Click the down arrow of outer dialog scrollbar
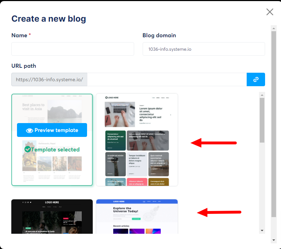 (x=274, y=240)
